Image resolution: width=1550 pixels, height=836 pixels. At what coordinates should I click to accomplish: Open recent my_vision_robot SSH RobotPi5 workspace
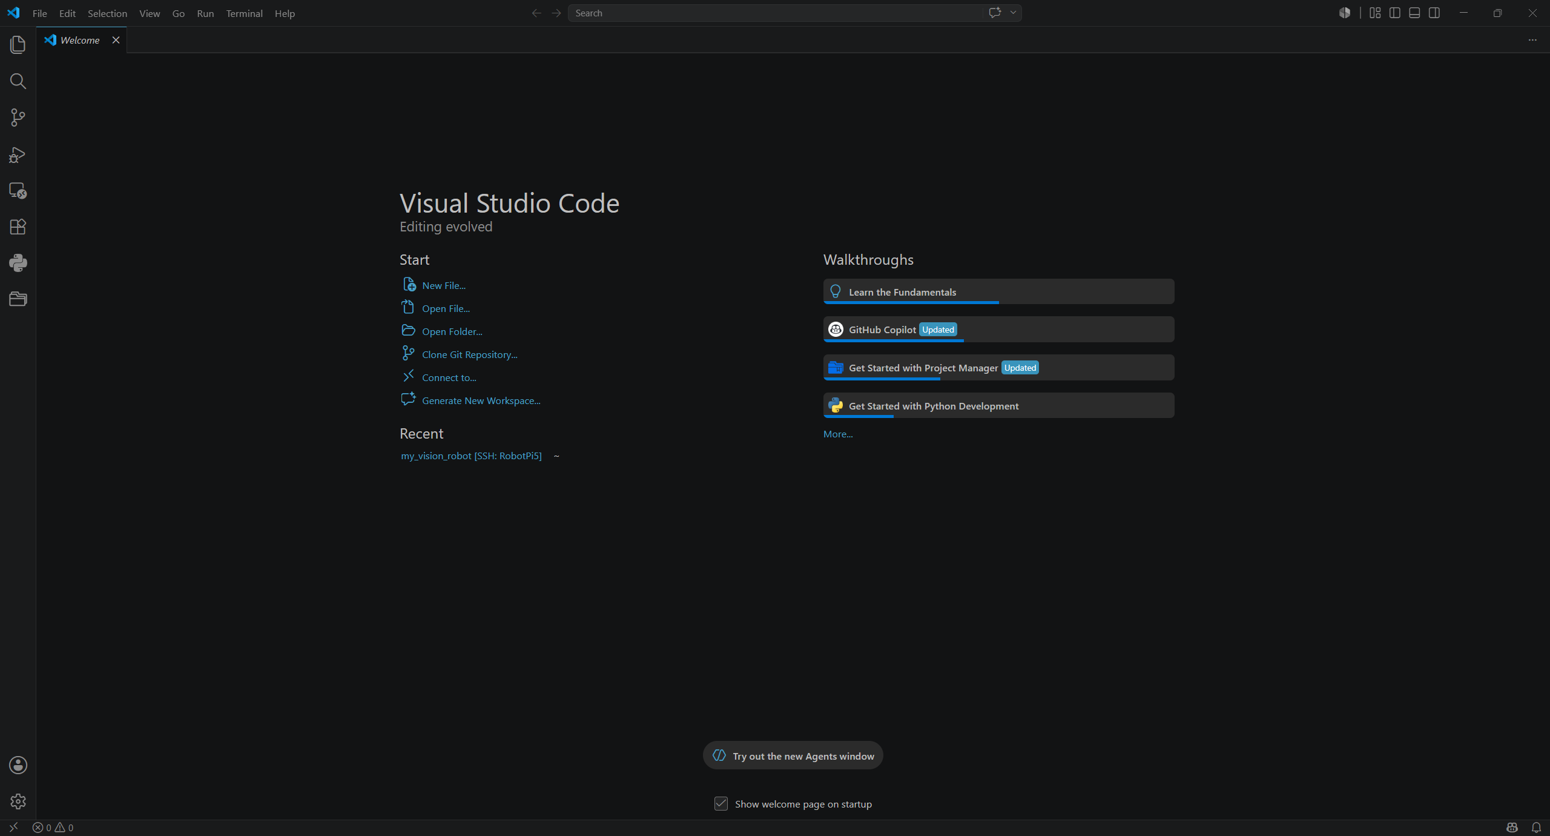tap(471, 456)
